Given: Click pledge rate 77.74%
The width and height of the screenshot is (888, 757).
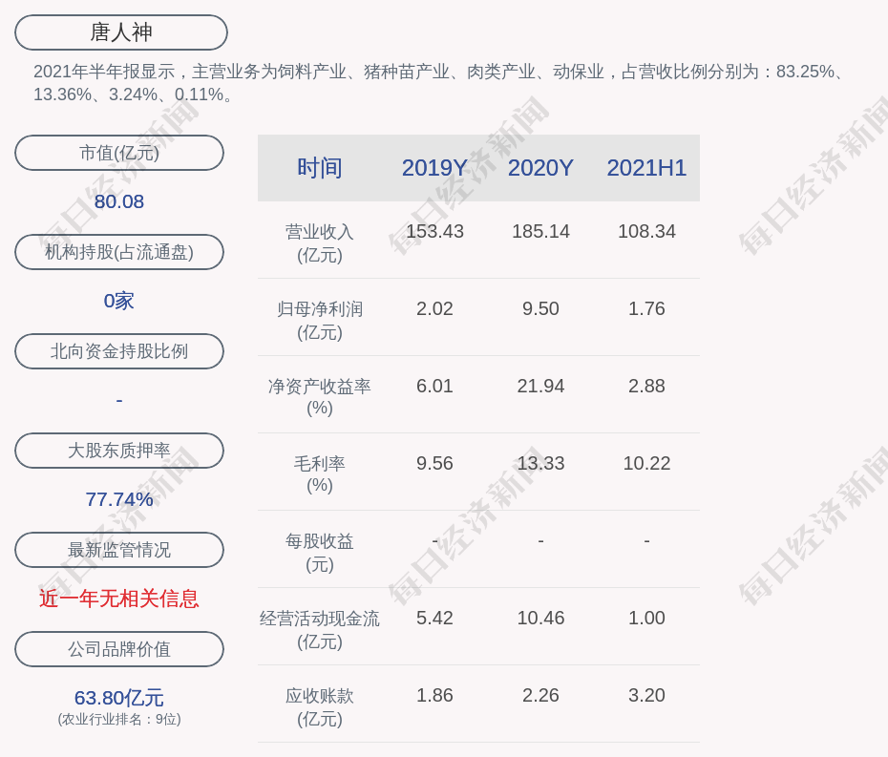Looking at the screenshot, I should point(119,499).
